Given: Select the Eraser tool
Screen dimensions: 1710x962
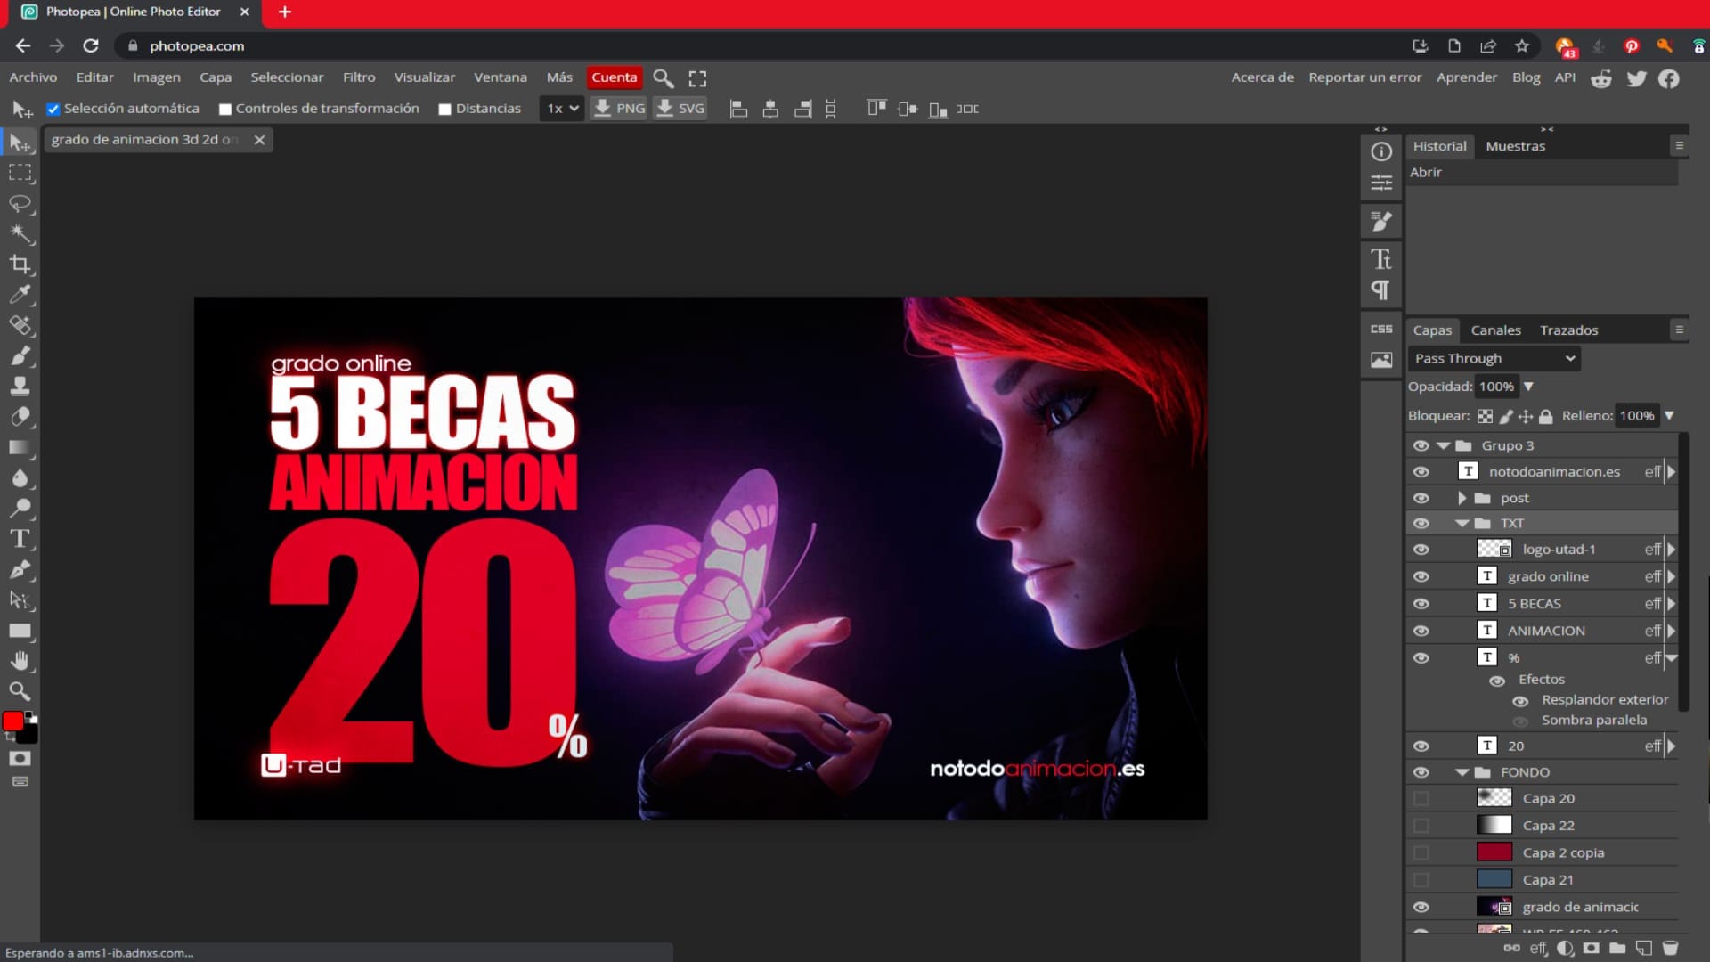Looking at the screenshot, I should pyautogui.click(x=20, y=417).
